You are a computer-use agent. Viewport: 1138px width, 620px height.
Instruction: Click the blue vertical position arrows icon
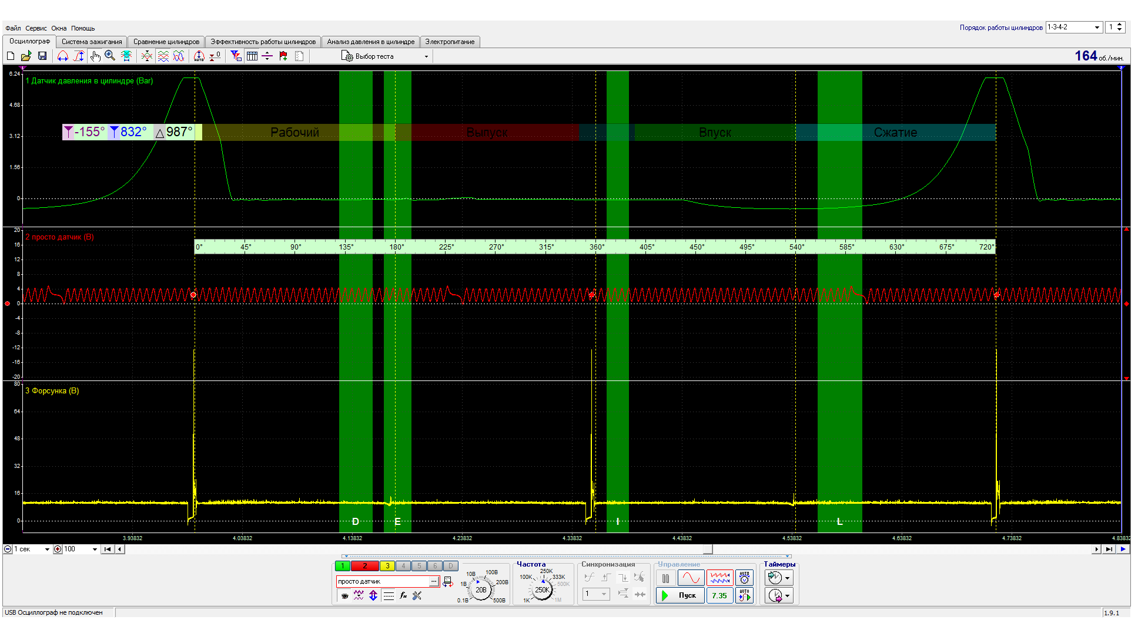(373, 595)
